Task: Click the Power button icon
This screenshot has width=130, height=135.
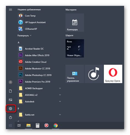Action: click(x=10, y=117)
